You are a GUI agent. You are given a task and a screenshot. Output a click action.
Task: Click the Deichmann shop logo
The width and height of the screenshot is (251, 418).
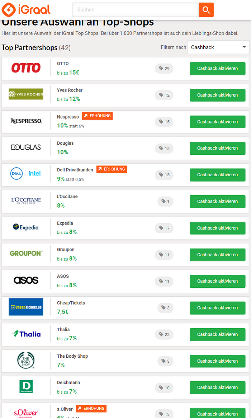(x=26, y=386)
